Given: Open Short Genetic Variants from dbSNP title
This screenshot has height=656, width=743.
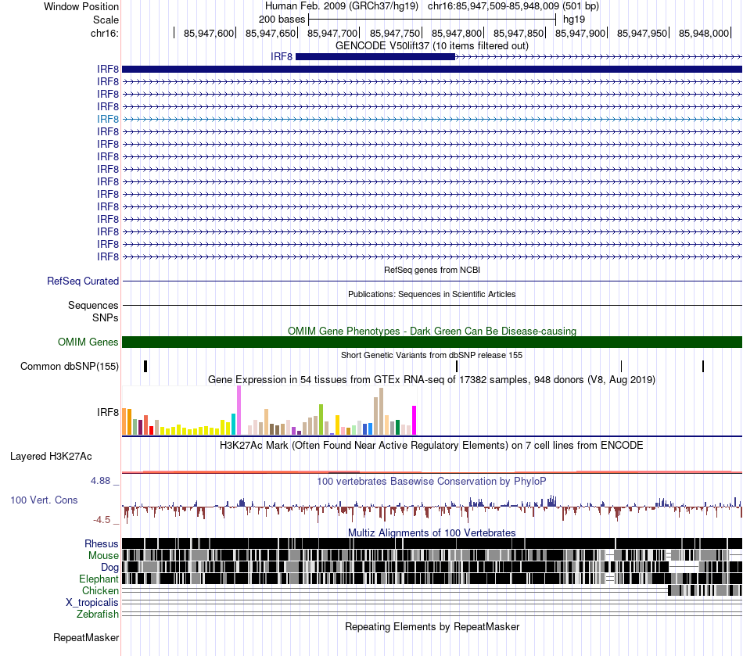Looking at the screenshot, I should click(x=432, y=355).
